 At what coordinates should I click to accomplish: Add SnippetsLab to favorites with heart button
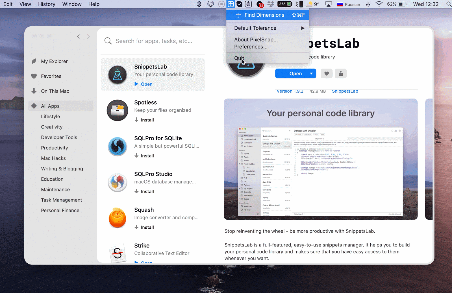[327, 74]
